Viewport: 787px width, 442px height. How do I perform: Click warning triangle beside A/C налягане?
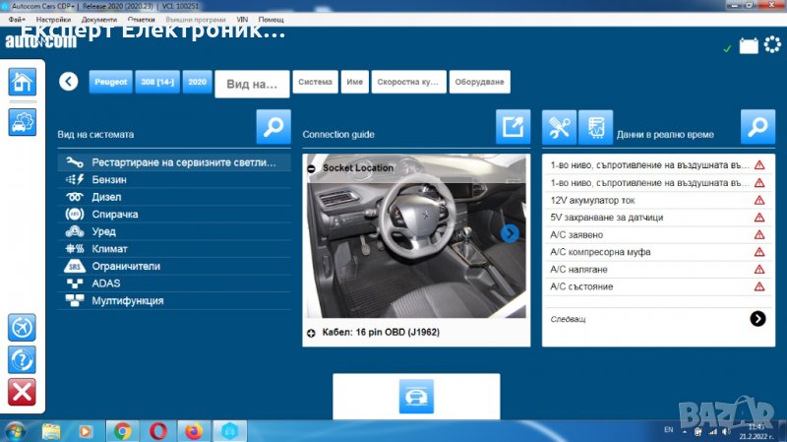point(759,270)
